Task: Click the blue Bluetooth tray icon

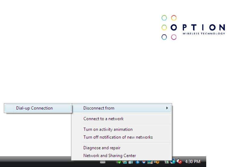Action: 137,162
